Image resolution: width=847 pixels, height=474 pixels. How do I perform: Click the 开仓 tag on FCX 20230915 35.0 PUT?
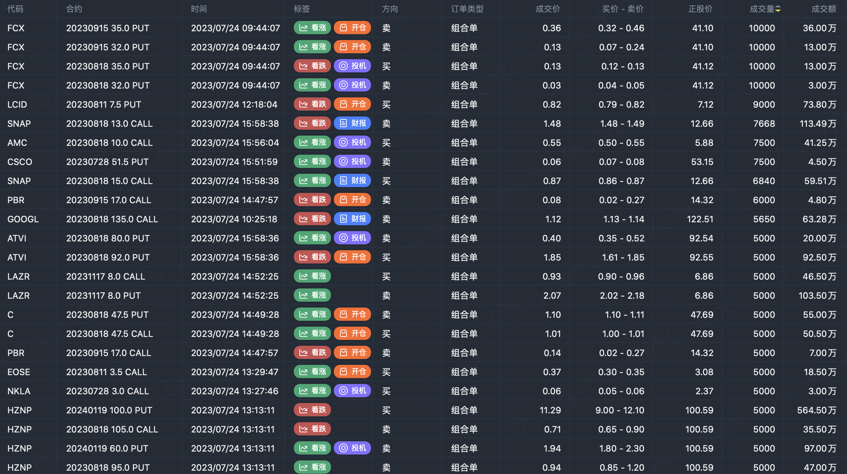pos(352,28)
